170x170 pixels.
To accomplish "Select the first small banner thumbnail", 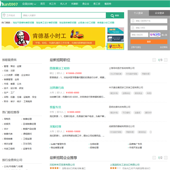I will (116, 31).
